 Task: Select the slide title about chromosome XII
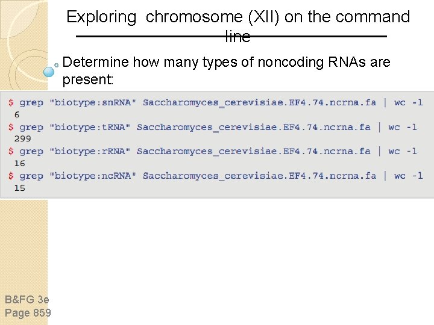pyautogui.click(x=237, y=26)
